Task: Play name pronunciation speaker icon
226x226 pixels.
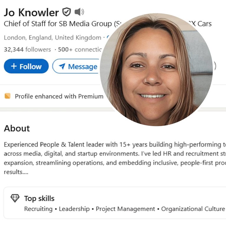Action: (79, 12)
